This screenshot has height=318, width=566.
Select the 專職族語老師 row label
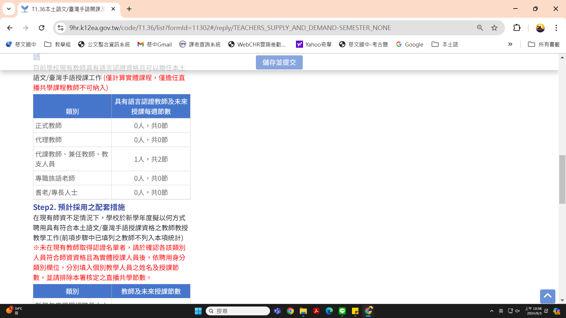tap(55, 178)
